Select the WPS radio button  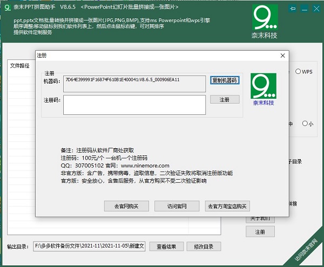click(298, 71)
